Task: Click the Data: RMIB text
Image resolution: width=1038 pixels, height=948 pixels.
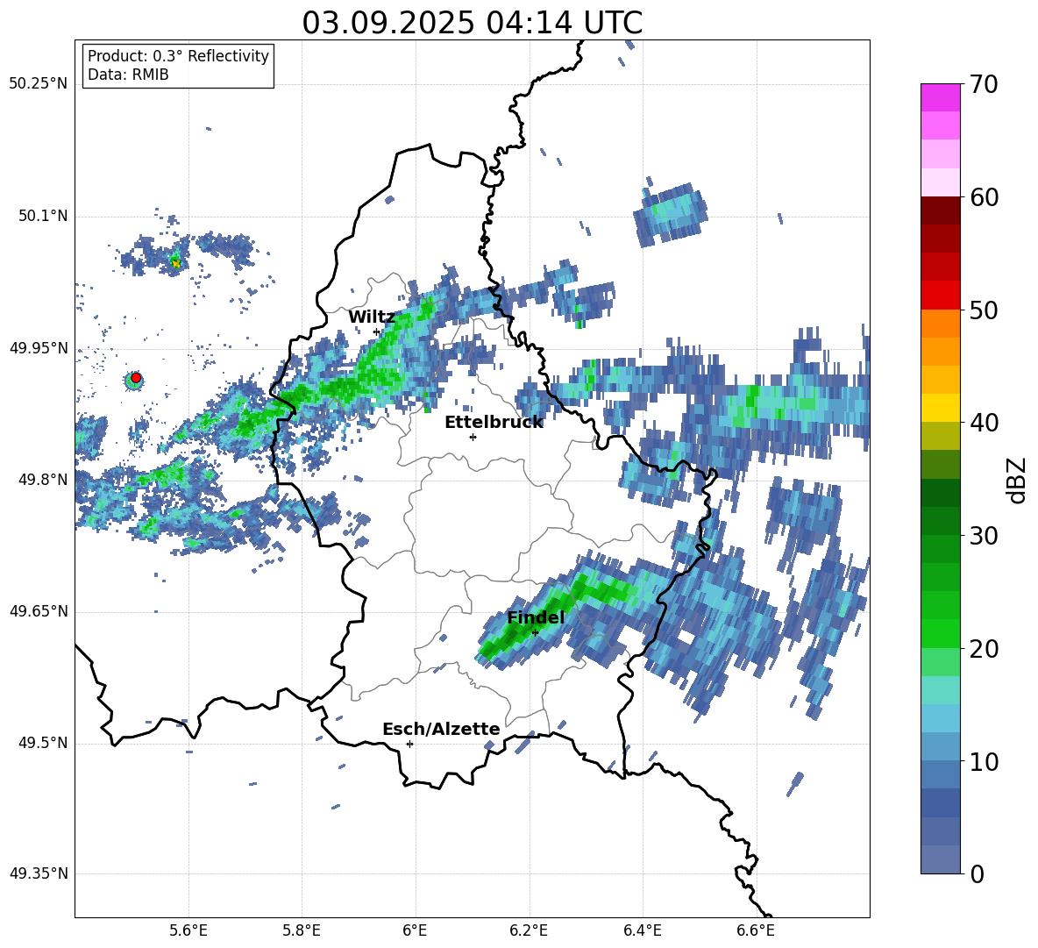Action: click(128, 75)
